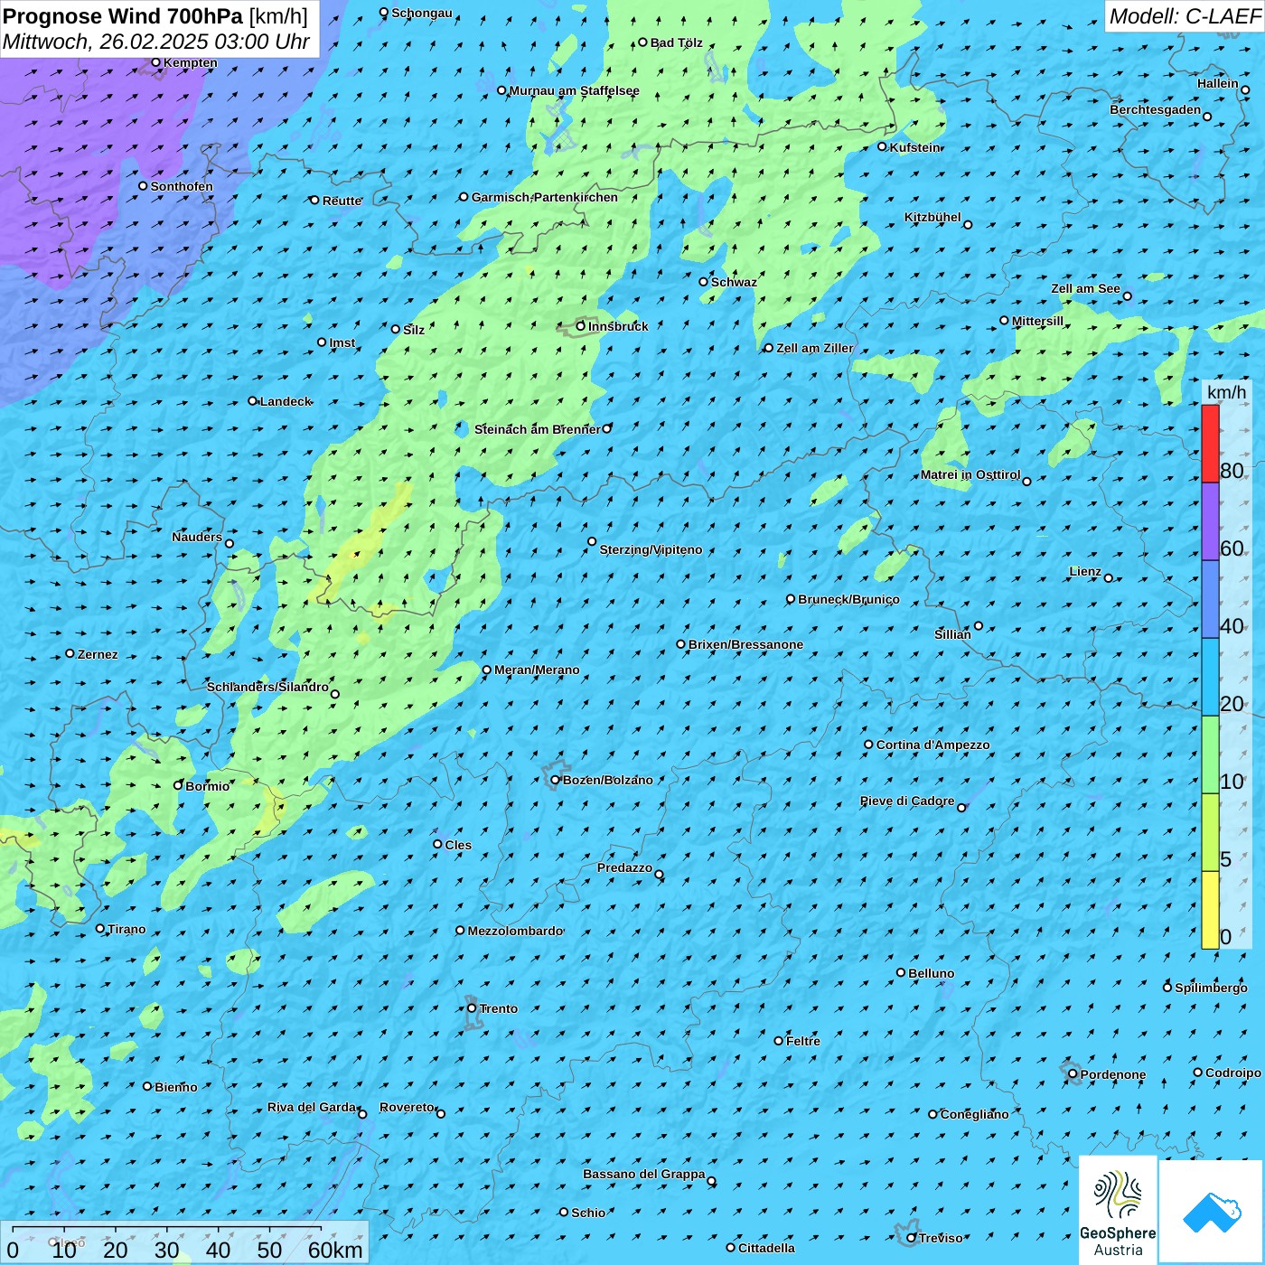Click the Treviso city label
Screen dimensions: 1265x1265
tap(941, 1238)
